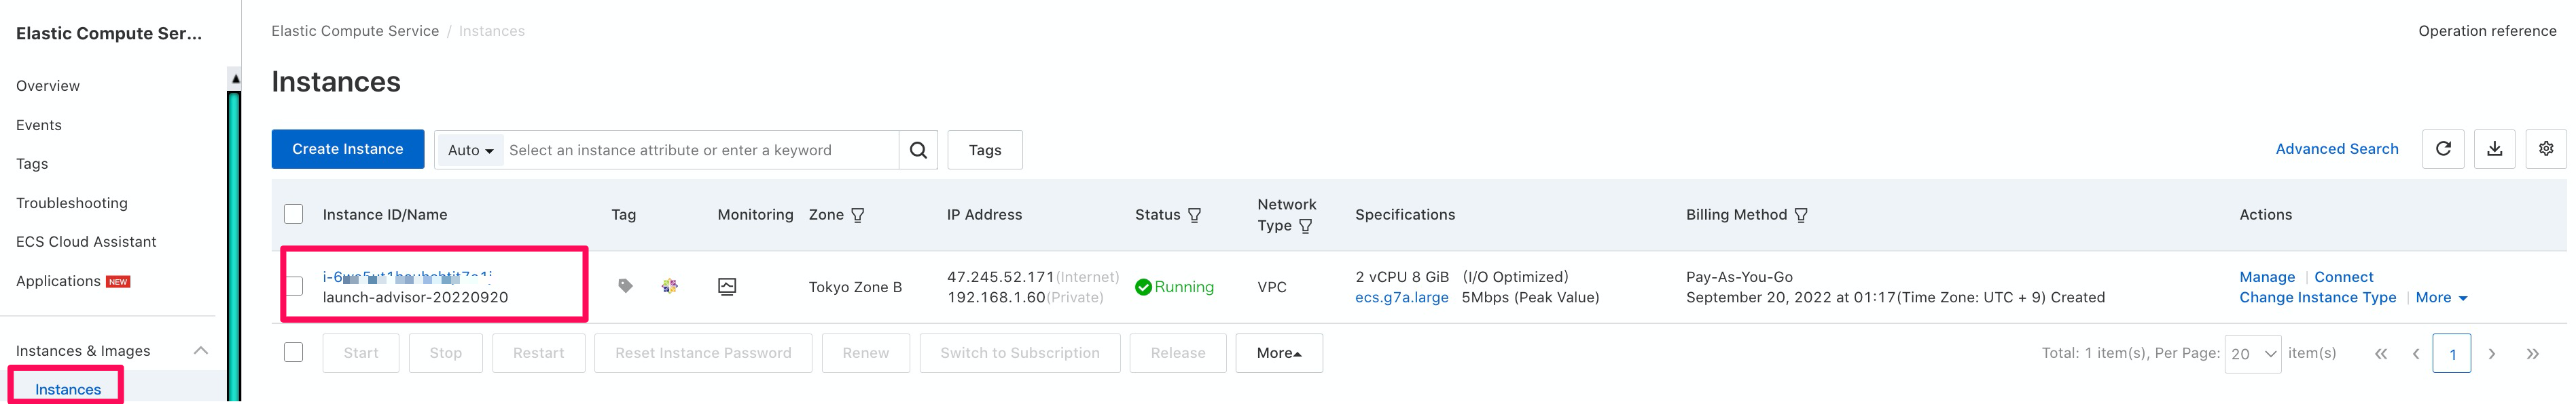This screenshot has height=404, width=2576.
Task: Click the Create Instance button
Action: click(x=347, y=148)
